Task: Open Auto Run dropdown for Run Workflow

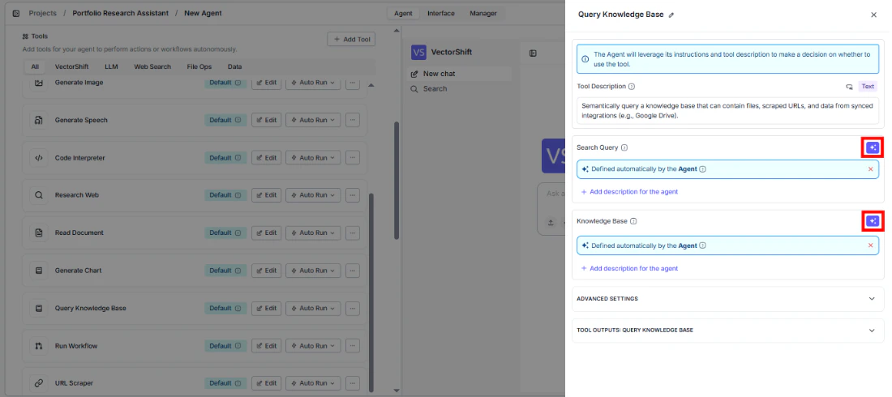Action: [x=313, y=346]
